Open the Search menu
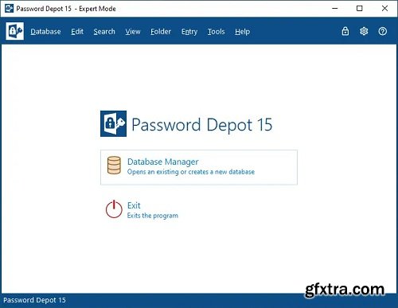The image size is (398, 308). tap(104, 32)
